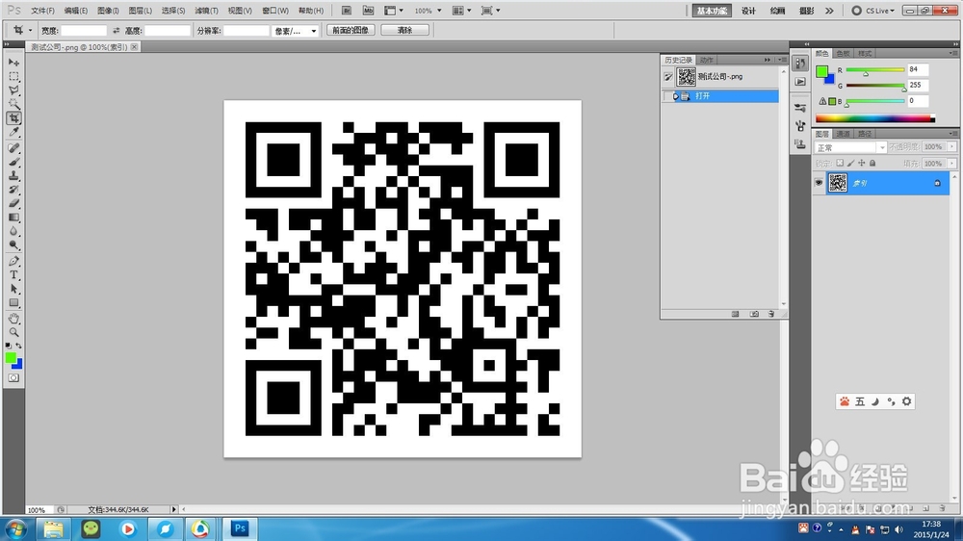Image resolution: width=963 pixels, height=541 pixels.
Task: Select the Dodge tool
Action: pos(13,245)
